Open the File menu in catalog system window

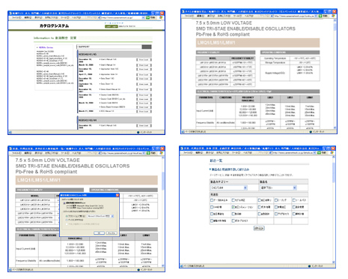point(16,18)
